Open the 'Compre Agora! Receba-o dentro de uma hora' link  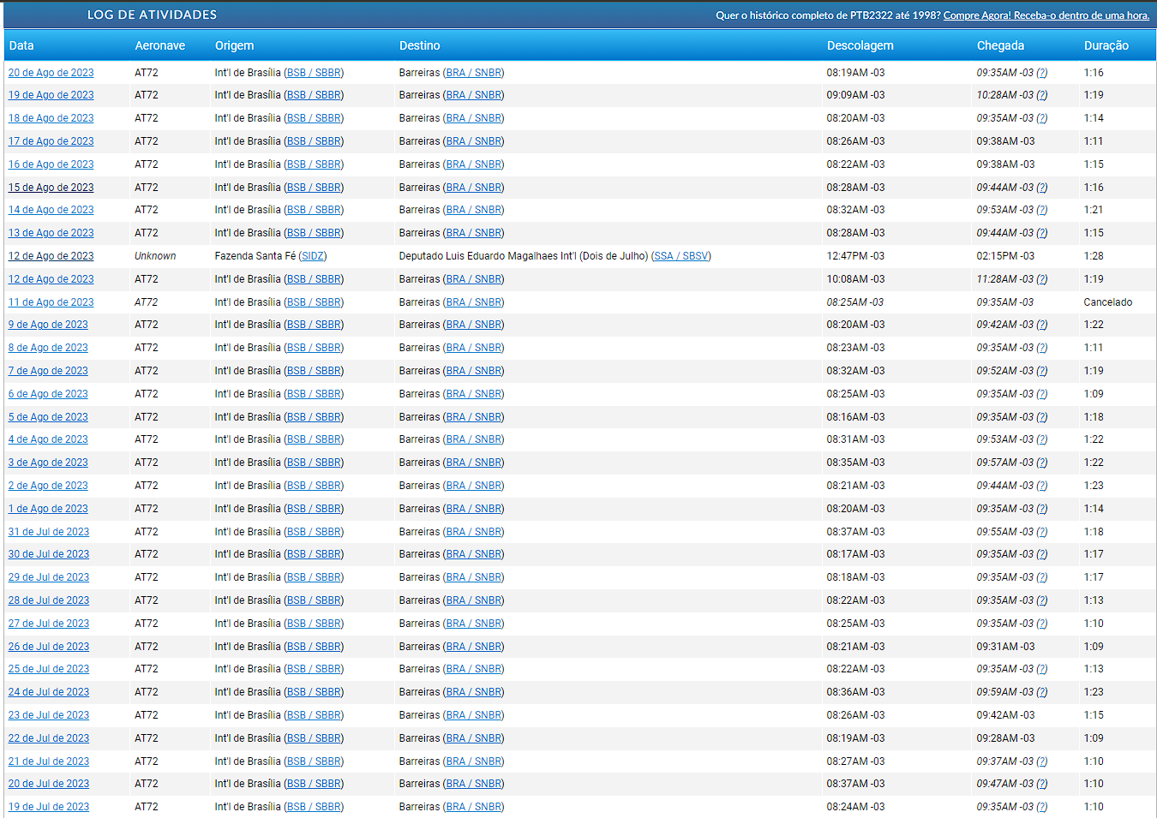pyautogui.click(x=1046, y=15)
